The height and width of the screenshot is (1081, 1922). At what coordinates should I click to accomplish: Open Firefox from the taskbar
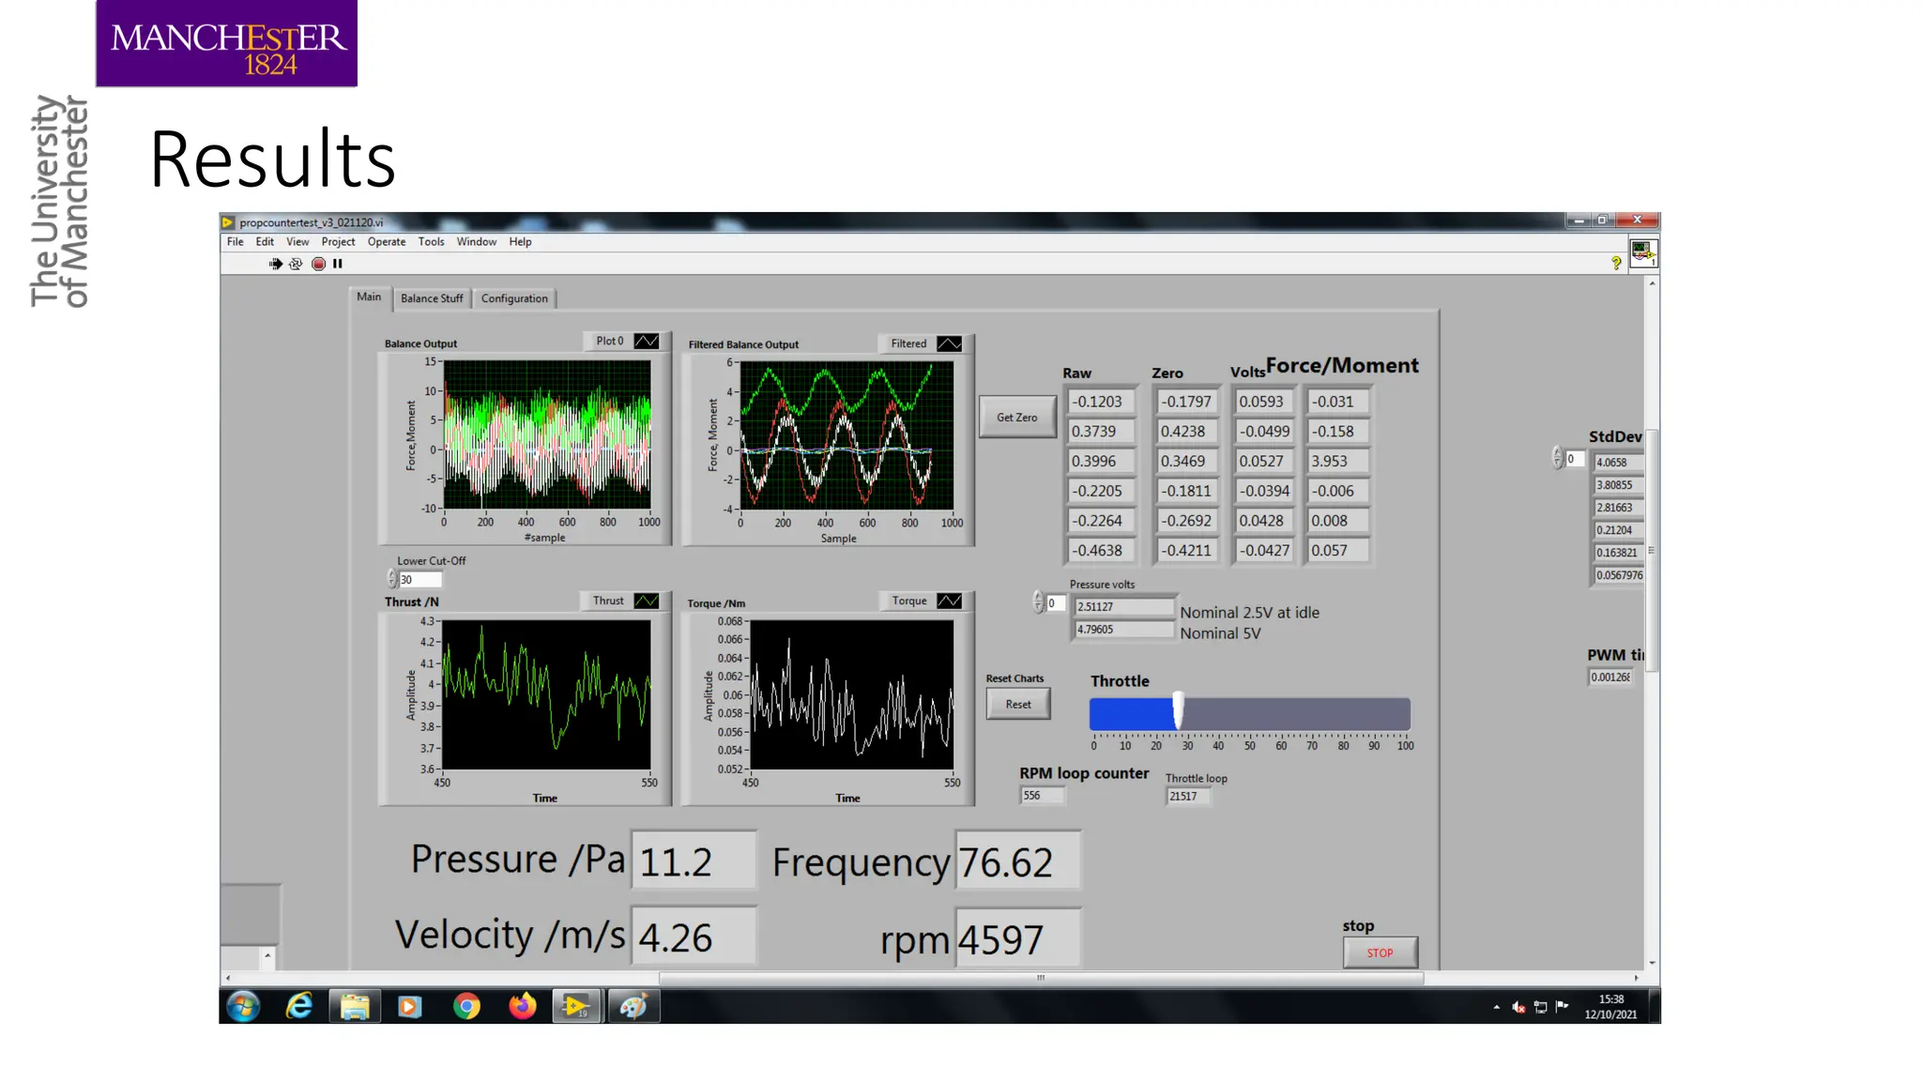(522, 1006)
